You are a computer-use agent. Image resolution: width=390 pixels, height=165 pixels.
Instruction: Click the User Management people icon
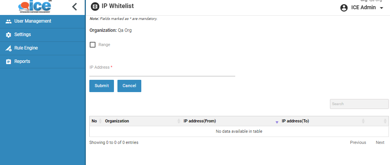pos(8,21)
